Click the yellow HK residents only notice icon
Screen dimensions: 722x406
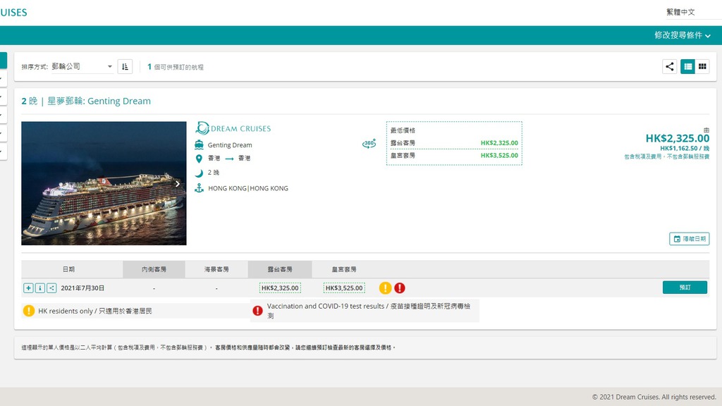point(28,311)
